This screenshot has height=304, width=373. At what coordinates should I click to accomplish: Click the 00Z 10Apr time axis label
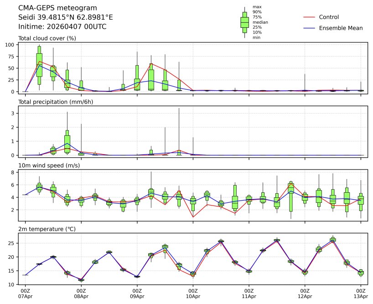193,293
